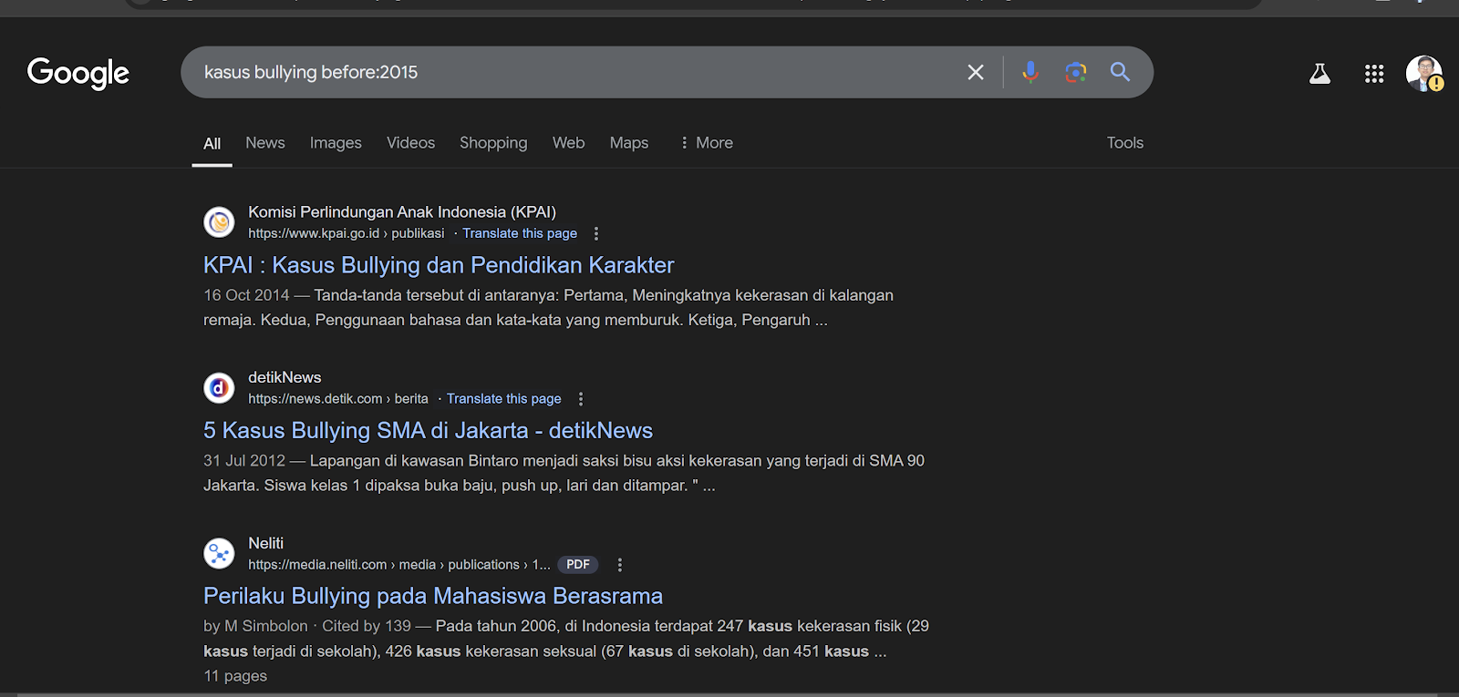This screenshot has width=1459, height=697.
Task: Click 'Komisi Perlindungan Anak Indonesia (KPAI)' site name
Action: click(402, 212)
